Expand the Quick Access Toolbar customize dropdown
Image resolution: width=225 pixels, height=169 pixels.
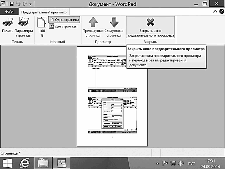[x=31, y=4]
